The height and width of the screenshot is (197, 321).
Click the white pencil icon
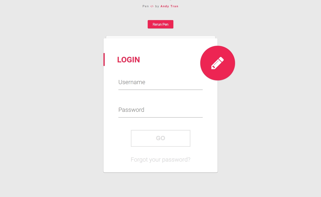coord(217,63)
